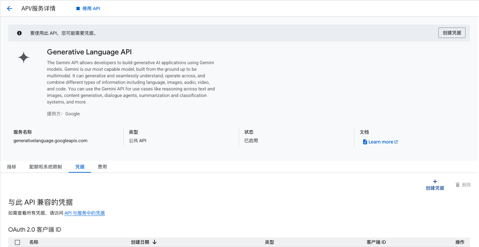Image resolution: width=479 pixels, height=247 pixels.
Task: Open the 配额和系统限制 tab
Action: 46,167
